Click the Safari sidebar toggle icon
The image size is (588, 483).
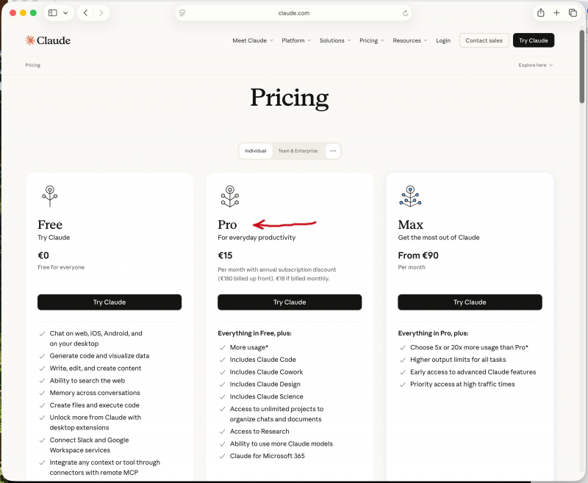53,13
